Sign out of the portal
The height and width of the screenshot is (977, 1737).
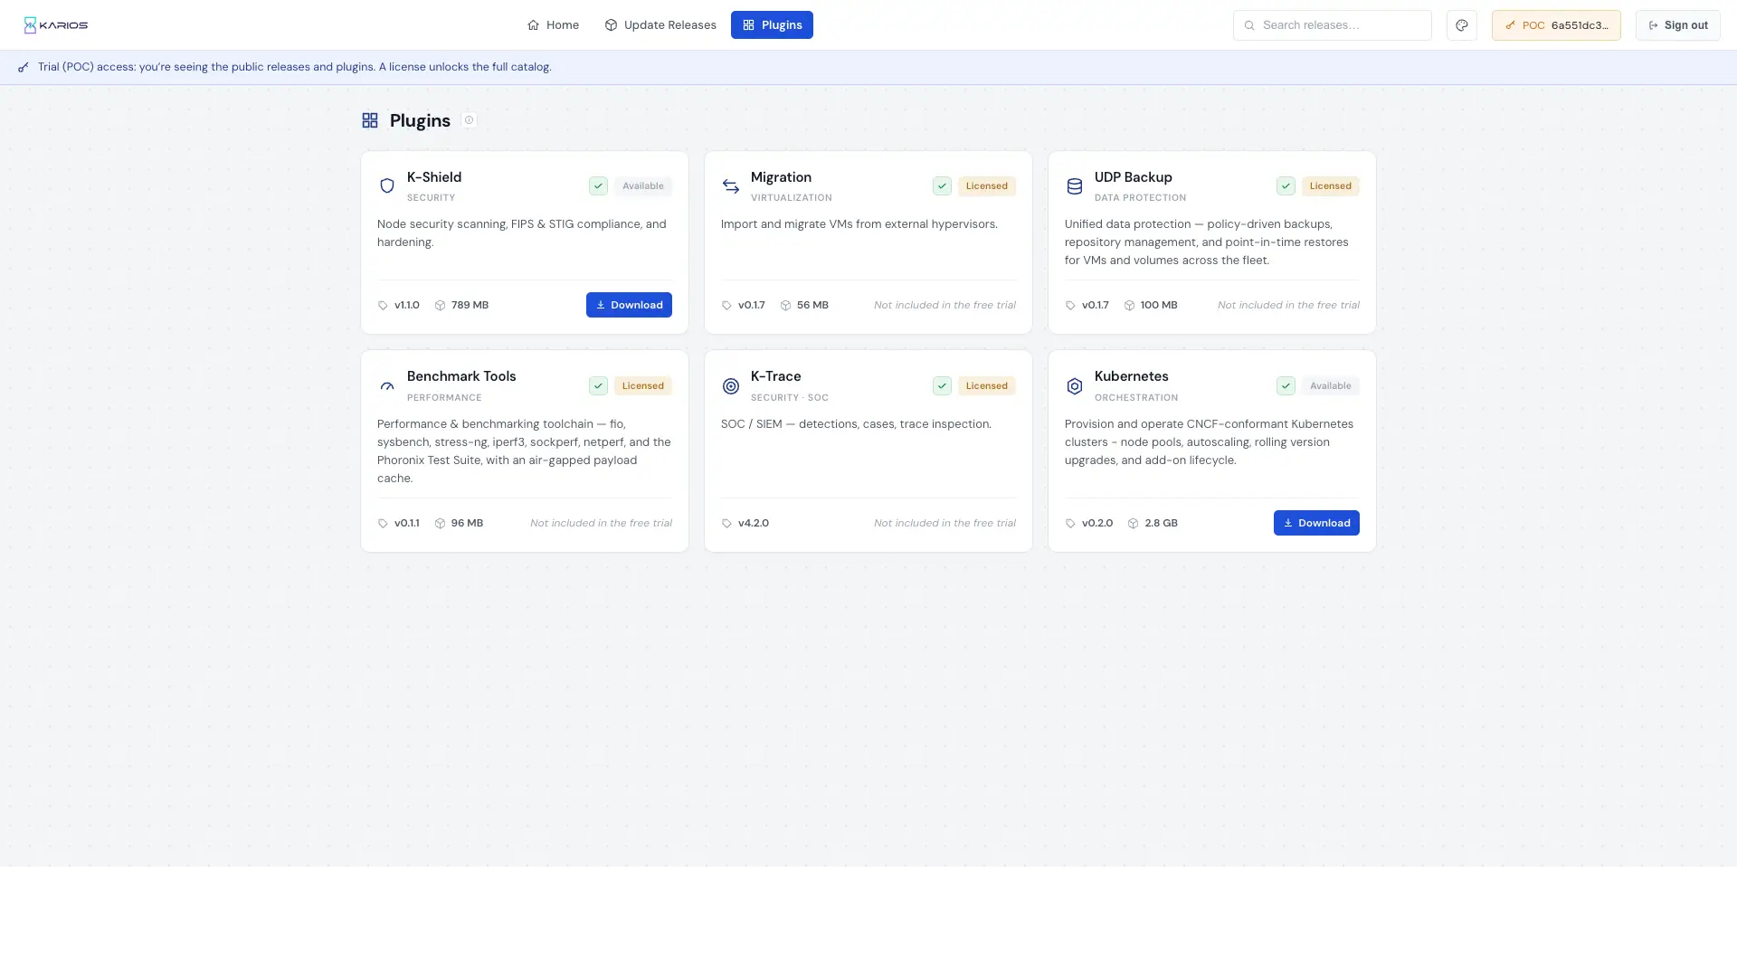(x=1677, y=25)
